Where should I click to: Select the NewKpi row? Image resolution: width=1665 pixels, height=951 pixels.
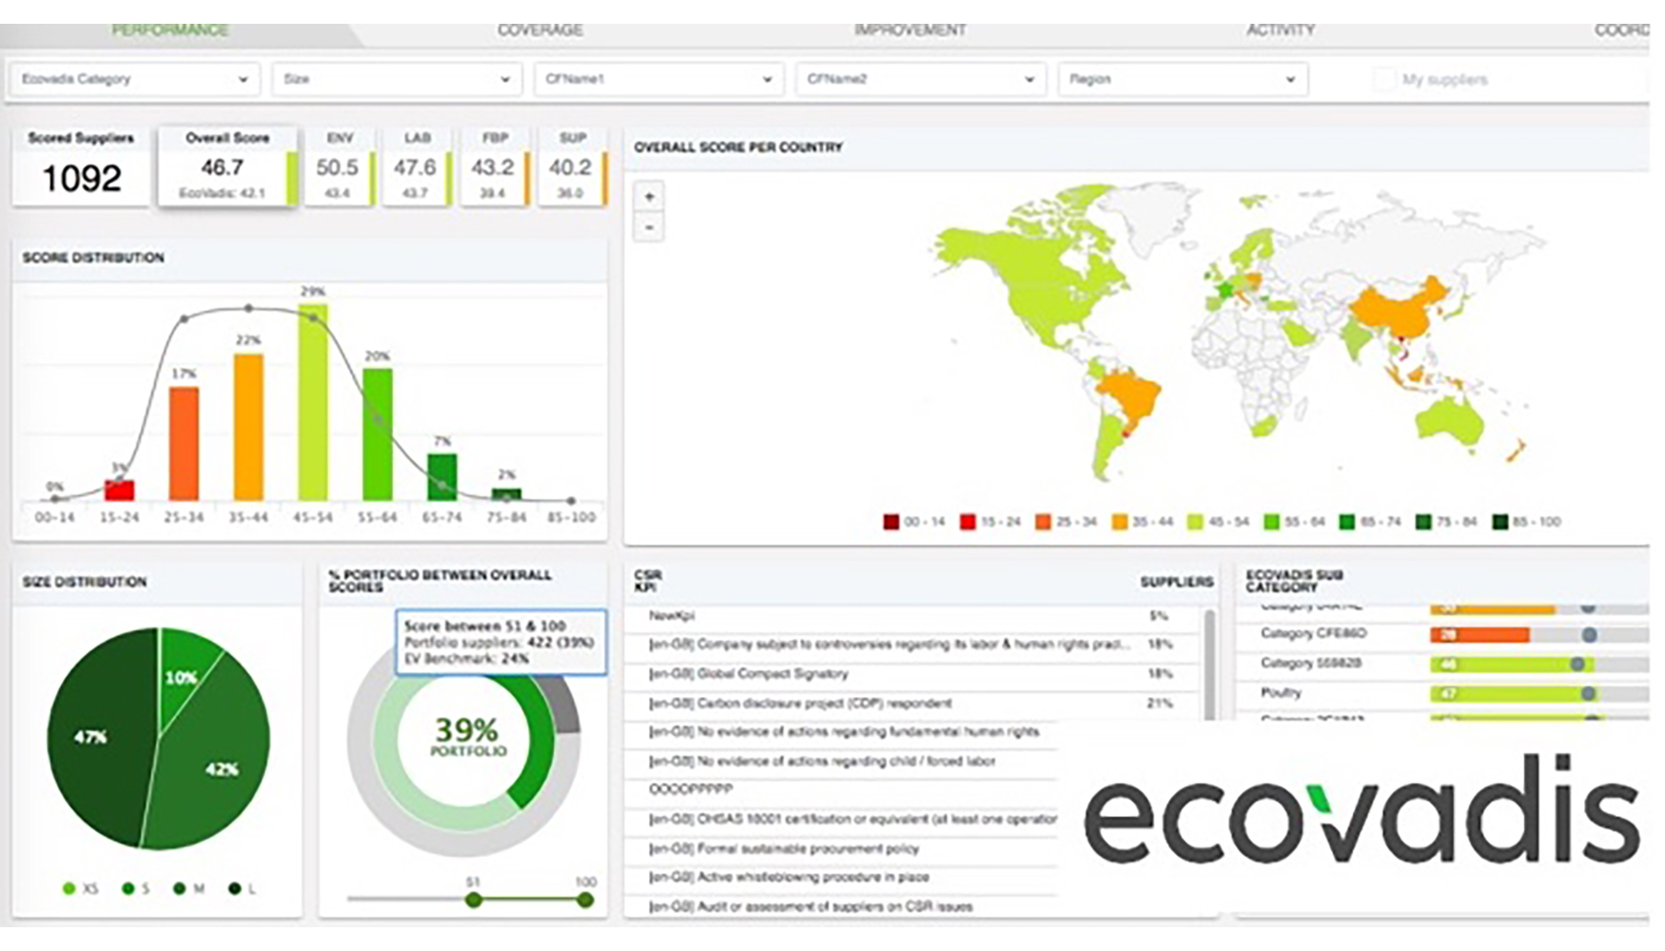[911, 616]
